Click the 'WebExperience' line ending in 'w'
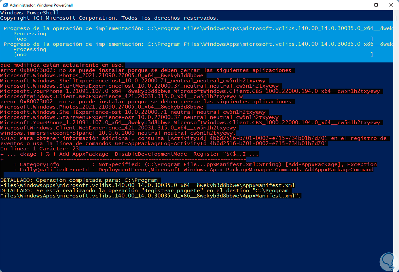 121,96
